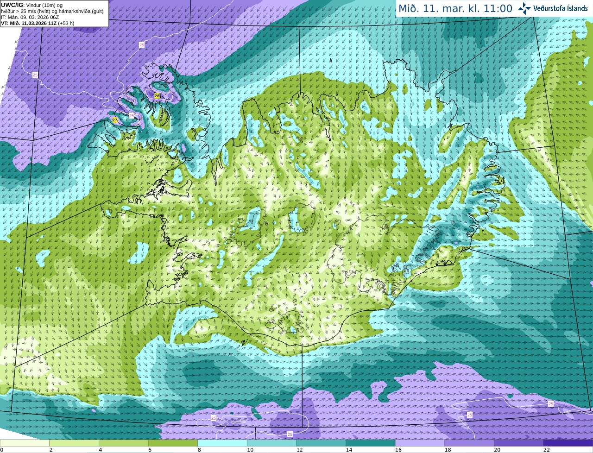This screenshot has height=453, width=593.
Task: Click the legend scale value 20
Action: [497, 450]
